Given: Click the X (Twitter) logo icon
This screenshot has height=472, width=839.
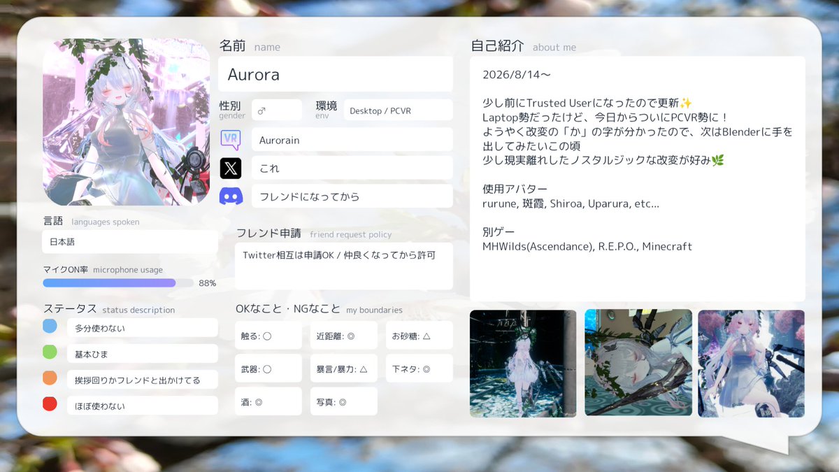Looking at the screenshot, I should pos(231,168).
